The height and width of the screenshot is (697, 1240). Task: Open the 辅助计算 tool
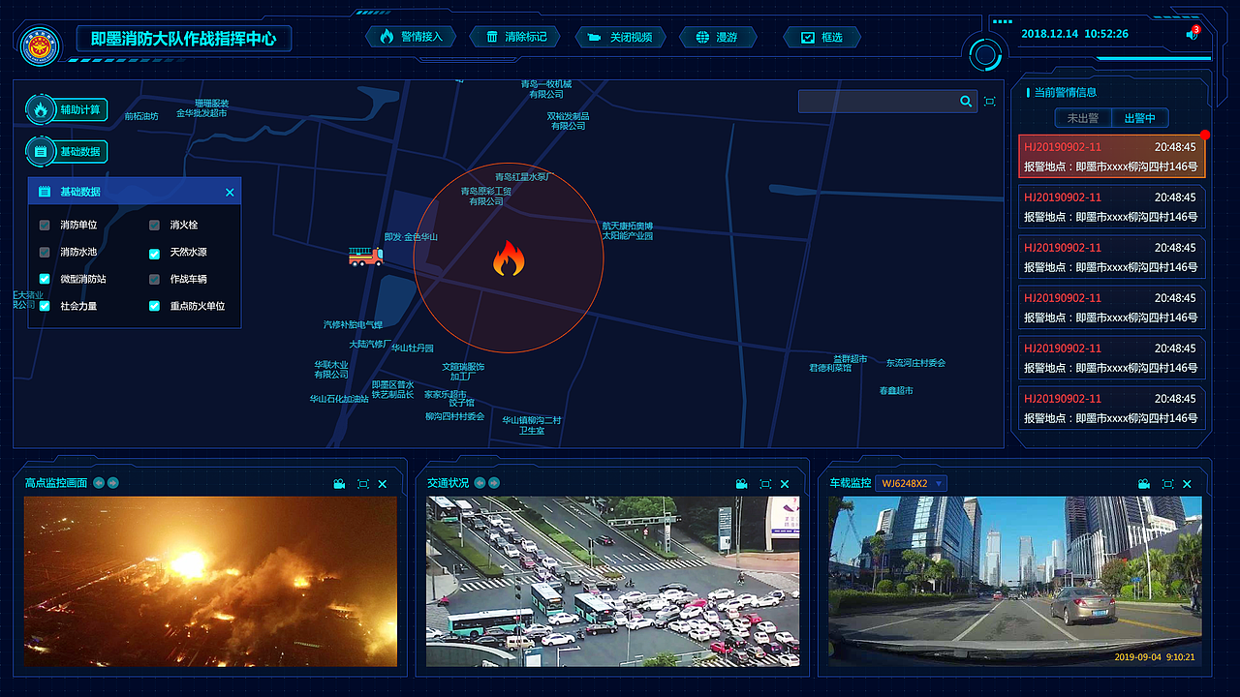(67, 109)
